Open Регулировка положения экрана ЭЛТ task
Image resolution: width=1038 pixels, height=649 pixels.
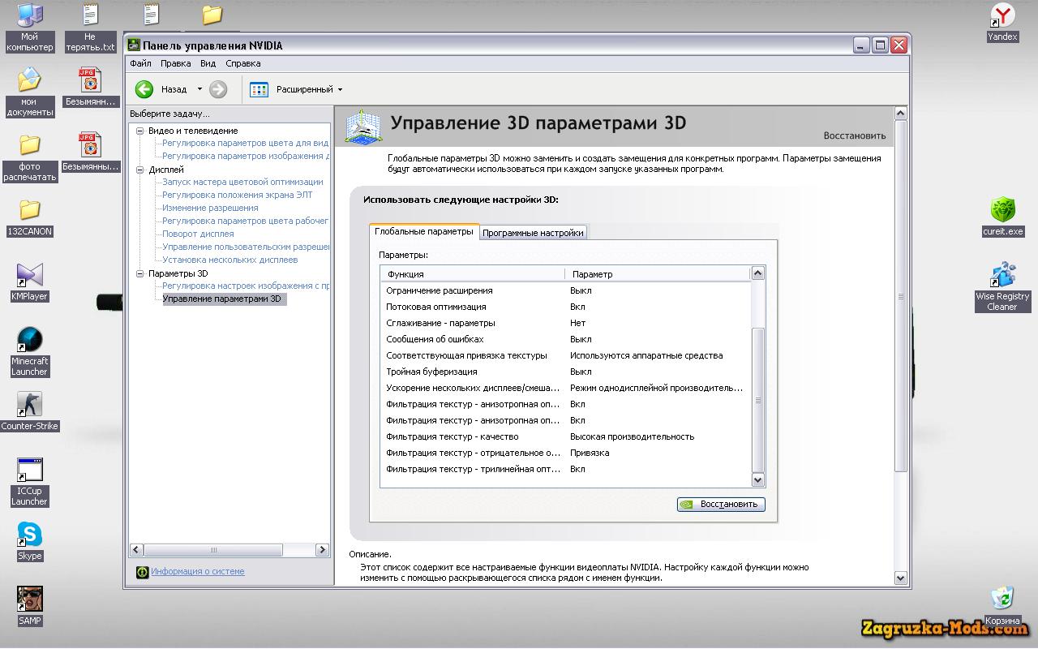[237, 195]
